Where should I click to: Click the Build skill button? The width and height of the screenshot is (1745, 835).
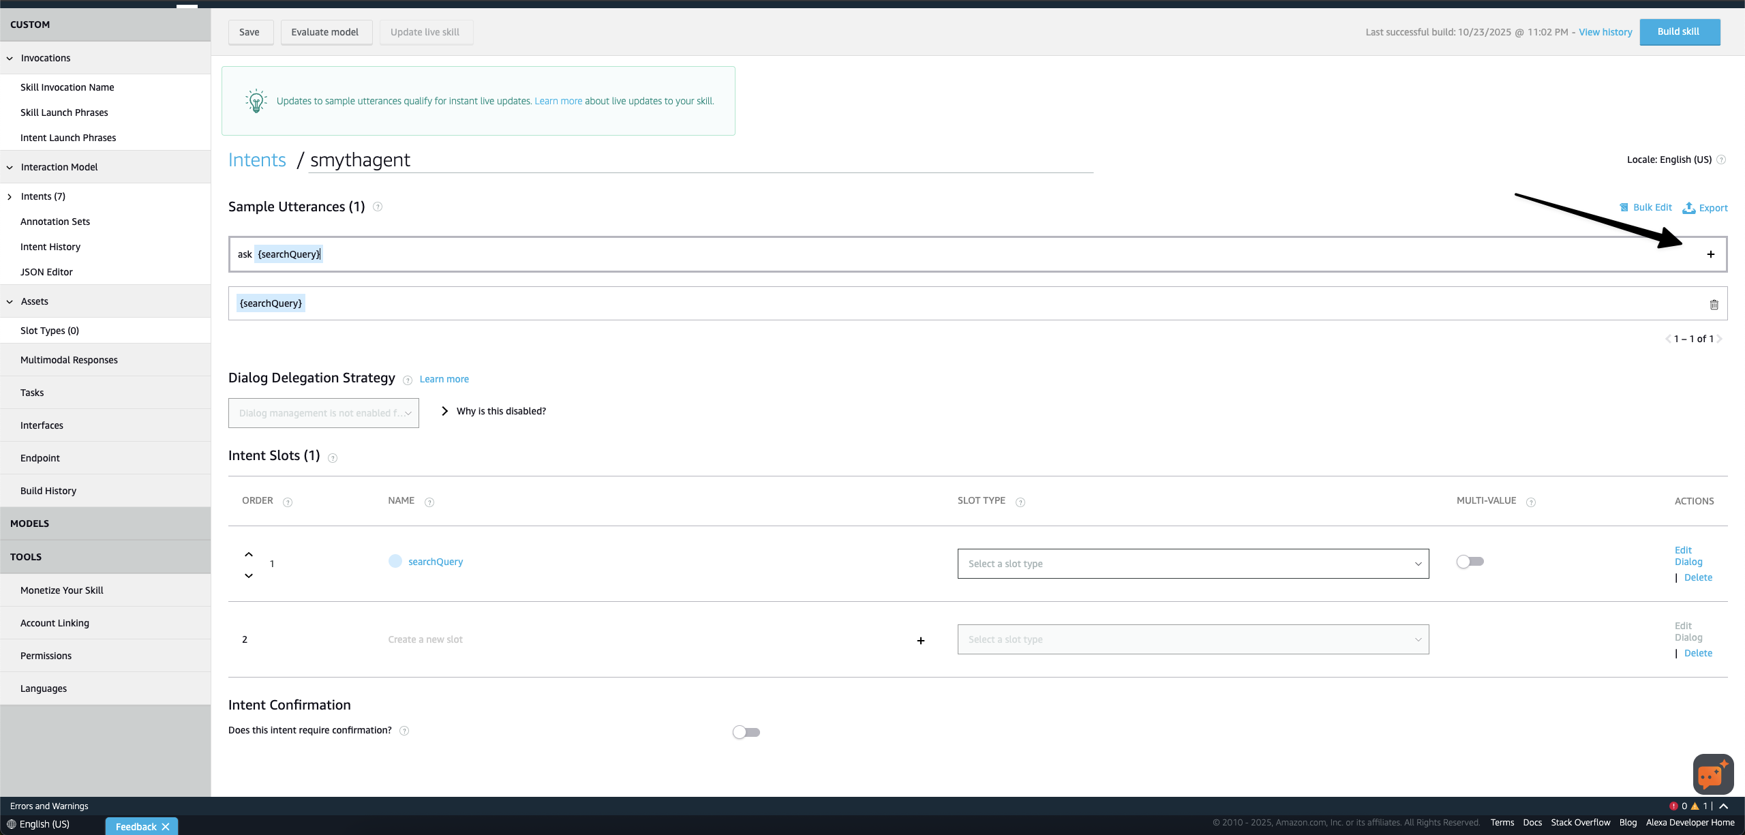(x=1680, y=31)
